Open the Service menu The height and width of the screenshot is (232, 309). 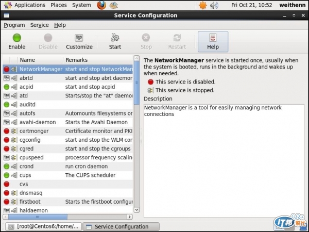(x=40, y=25)
